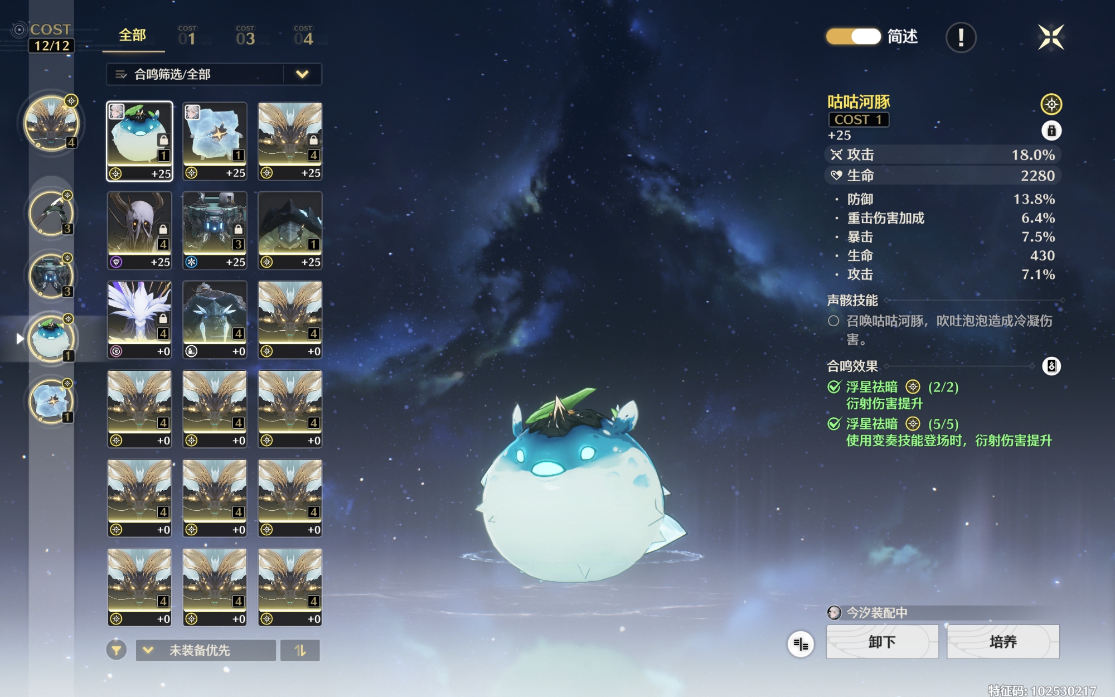Toggle sort order ascending/descending arrows
This screenshot has width=1115, height=697.
coord(300,650)
